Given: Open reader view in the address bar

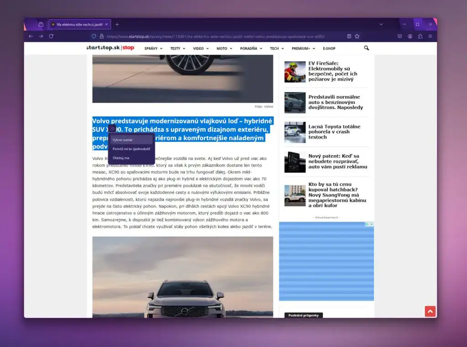Looking at the screenshot, I should tap(349, 36).
